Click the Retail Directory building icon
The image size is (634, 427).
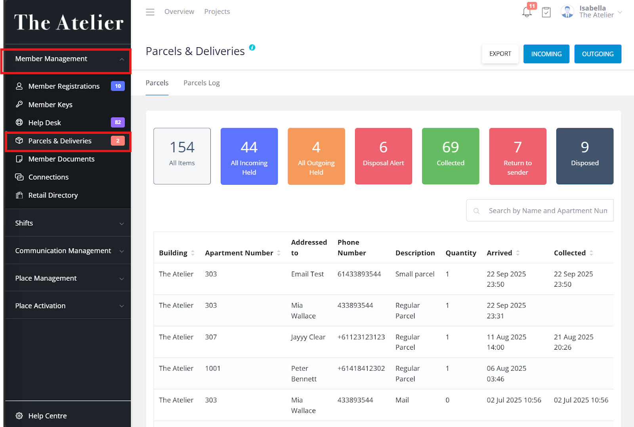(19, 195)
